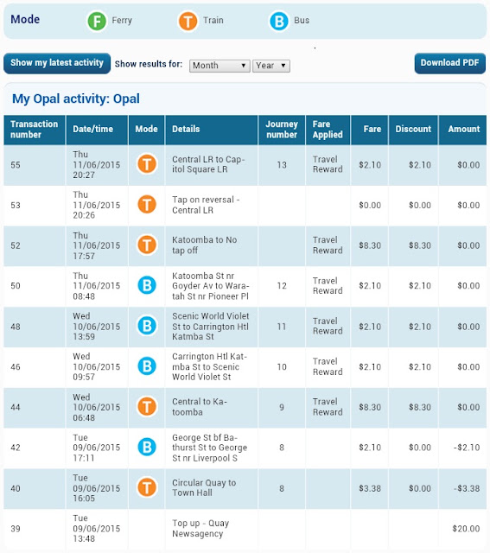The width and height of the screenshot is (490, 553).
Task: Click date 'Tue 09/06/2015 13:48'
Action: coord(96,528)
